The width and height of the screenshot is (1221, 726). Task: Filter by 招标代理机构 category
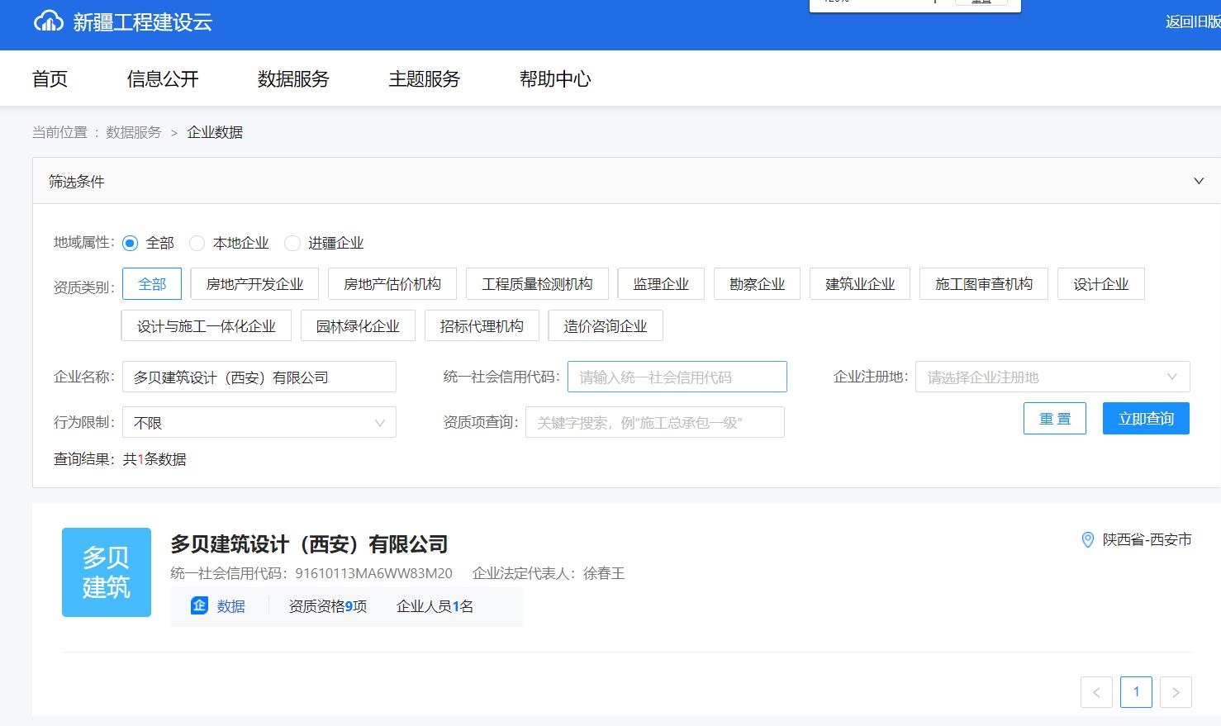pos(482,326)
